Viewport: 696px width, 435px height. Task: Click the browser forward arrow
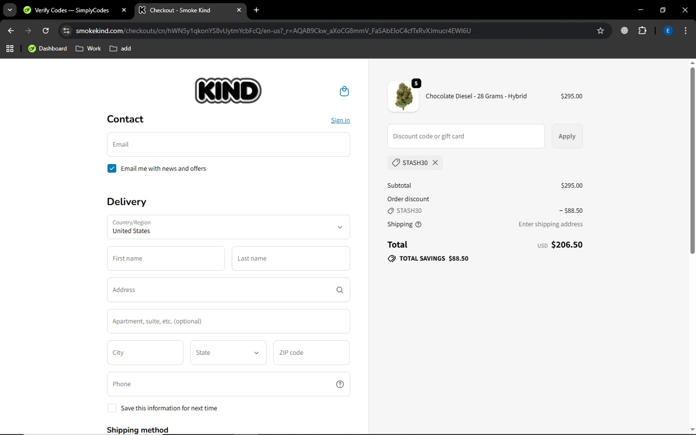pos(28,31)
